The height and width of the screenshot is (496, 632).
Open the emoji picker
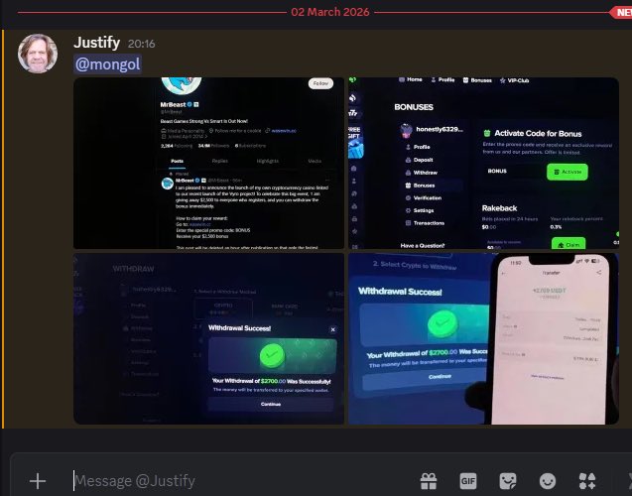[548, 481]
